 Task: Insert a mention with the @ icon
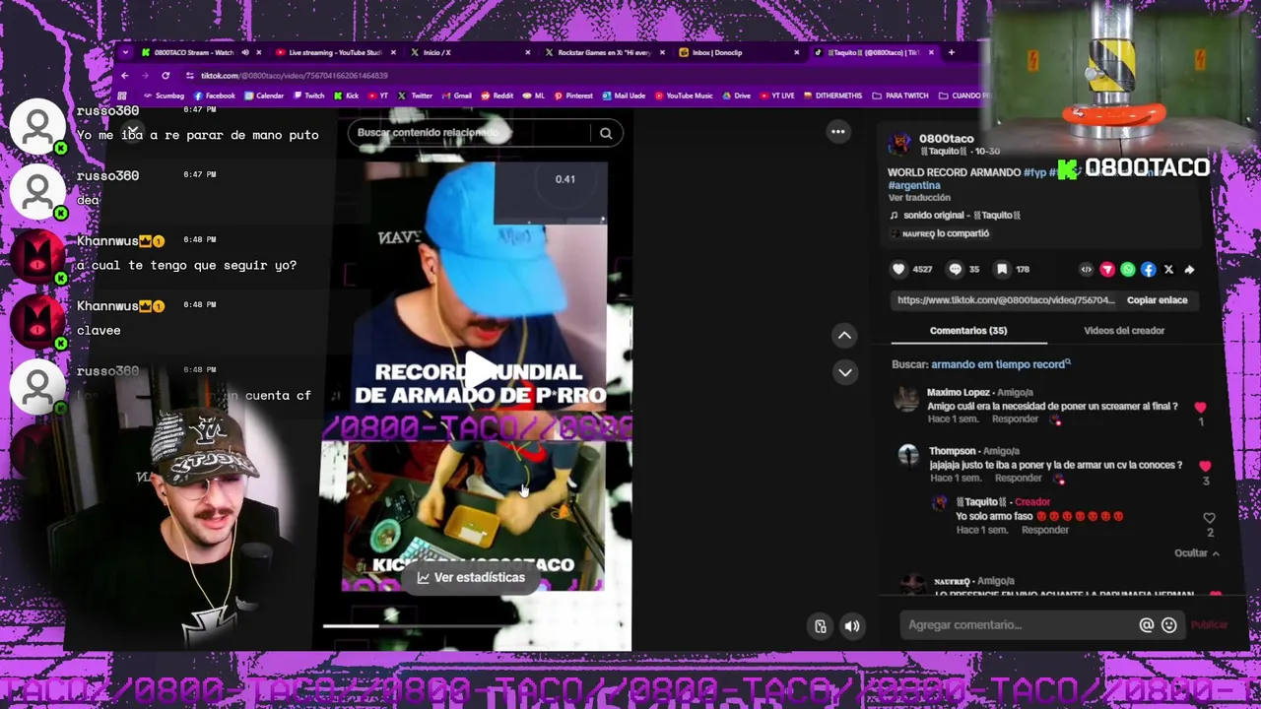point(1147,624)
